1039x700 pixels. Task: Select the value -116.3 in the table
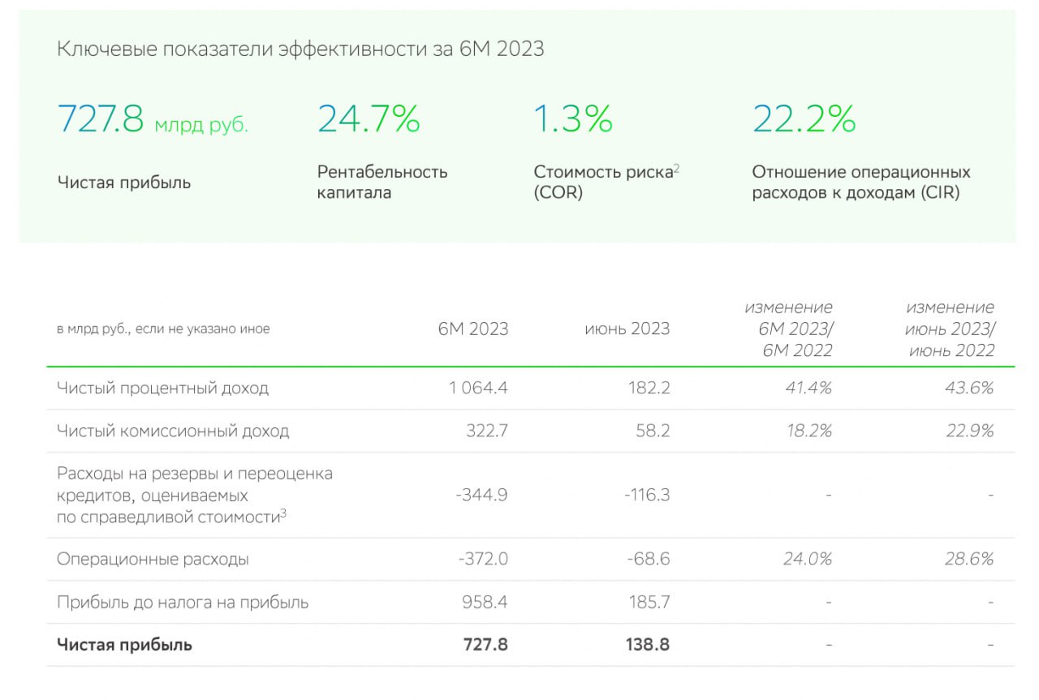[x=647, y=495]
